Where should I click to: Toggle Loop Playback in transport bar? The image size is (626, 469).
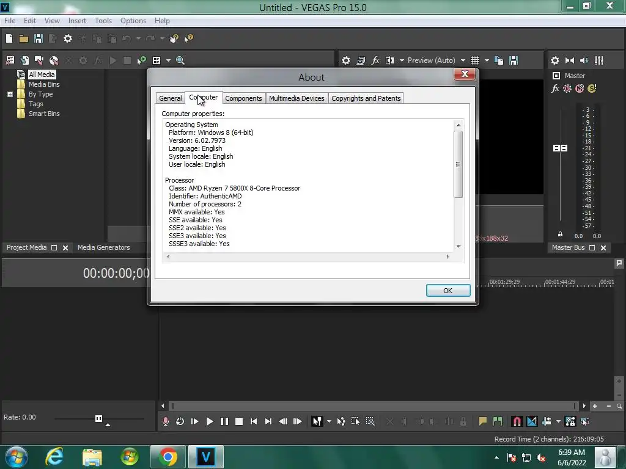point(180,421)
